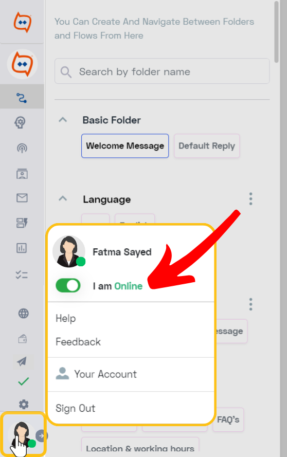Click the globe icon in sidebar

[x=23, y=314]
